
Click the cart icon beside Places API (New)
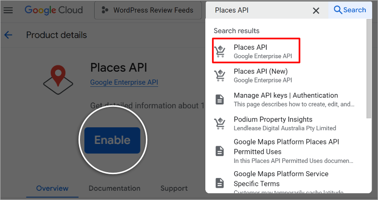pos(220,76)
